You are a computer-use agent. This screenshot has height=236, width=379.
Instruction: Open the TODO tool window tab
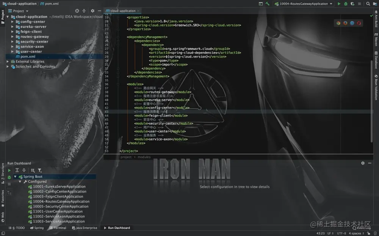(x=17, y=228)
